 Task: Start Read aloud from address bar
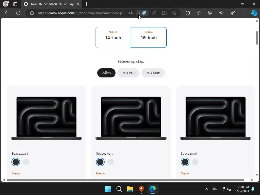point(154,13)
